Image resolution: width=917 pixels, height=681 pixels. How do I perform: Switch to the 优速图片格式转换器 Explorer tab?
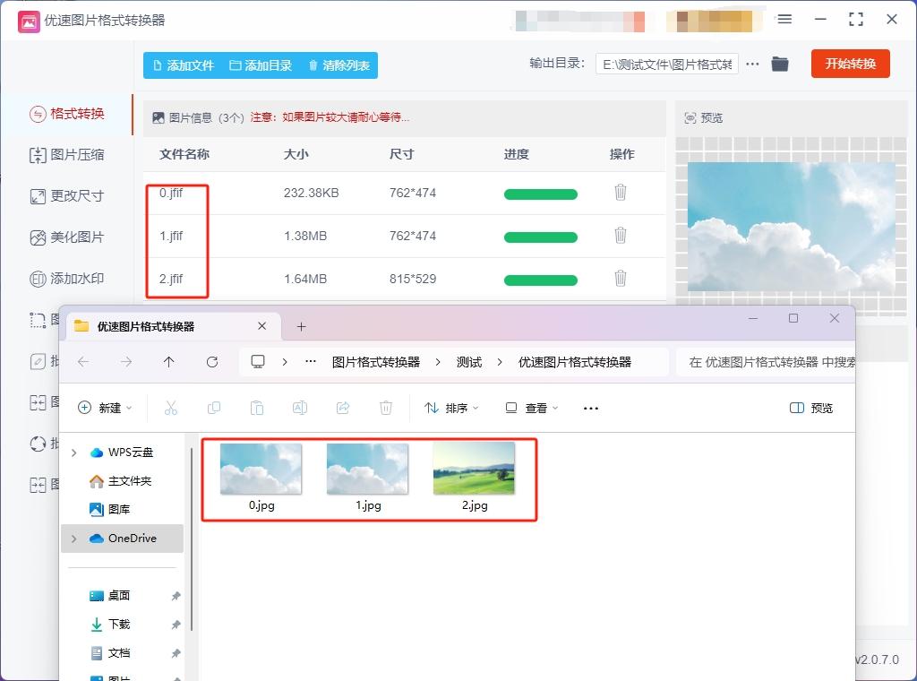145,325
